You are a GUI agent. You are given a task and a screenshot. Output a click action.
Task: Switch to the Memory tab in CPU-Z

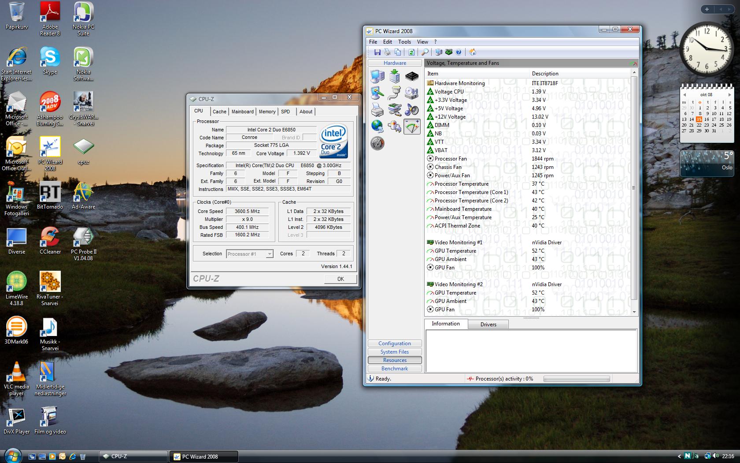267,112
